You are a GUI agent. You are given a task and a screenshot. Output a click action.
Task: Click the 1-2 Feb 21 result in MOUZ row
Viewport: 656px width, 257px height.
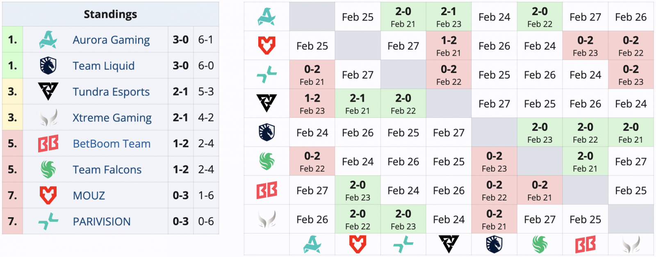point(449,46)
